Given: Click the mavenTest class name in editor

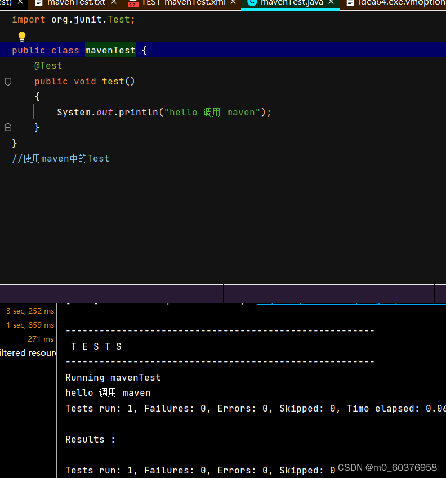Looking at the screenshot, I should (x=110, y=50).
